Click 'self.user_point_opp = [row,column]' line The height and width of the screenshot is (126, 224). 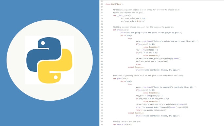click(152, 61)
